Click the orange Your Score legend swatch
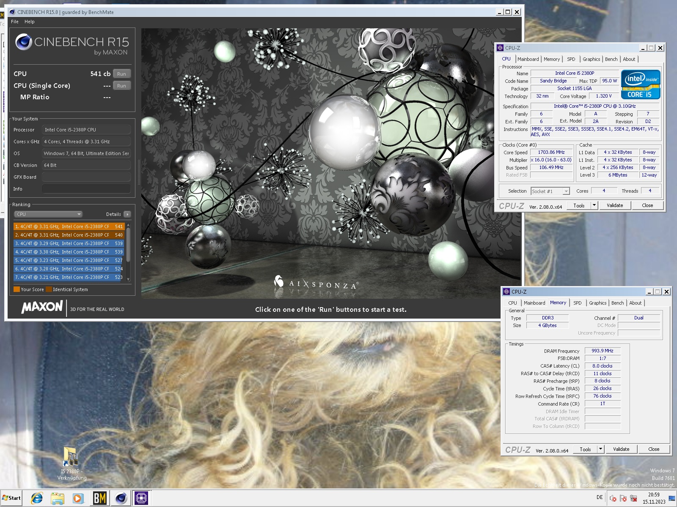The image size is (677, 507). (x=17, y=289)
